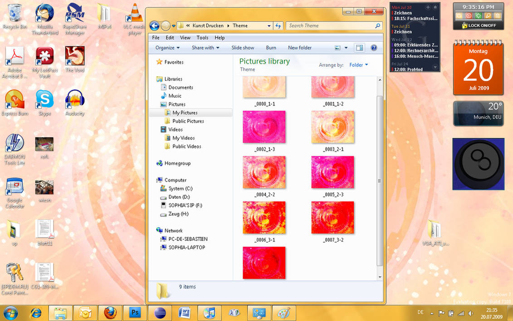Launch Express Burn from the desktop
Image resolution: width=513 pixels, height=321 pixels.
point(15,103)
